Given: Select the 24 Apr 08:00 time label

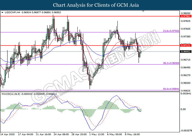Looking at the screenshot, I should pos(61,135).
